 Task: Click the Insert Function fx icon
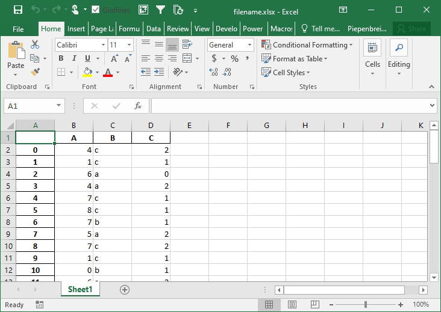coord(137,106)
